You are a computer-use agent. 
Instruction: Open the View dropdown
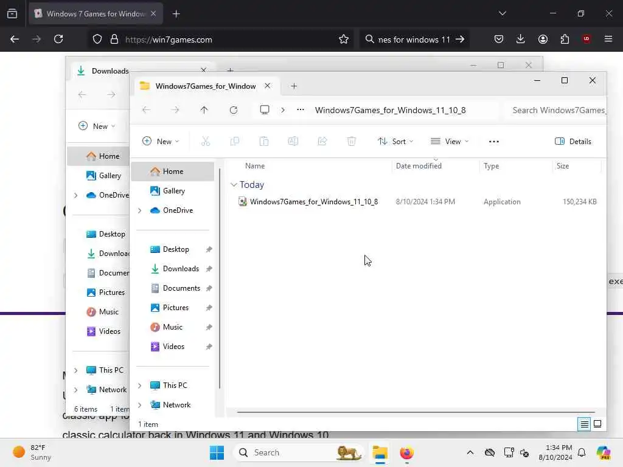450,141
